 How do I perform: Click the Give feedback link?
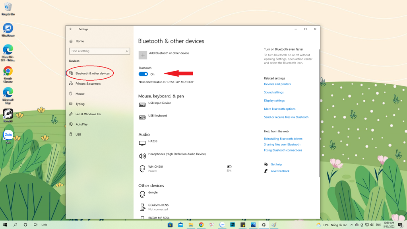[280, 171]
